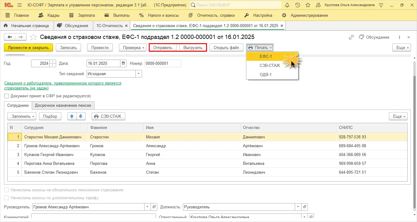Screen dimensions: 417x222
Task: Move row down with blue arrow
Action: tap(81, 116)
